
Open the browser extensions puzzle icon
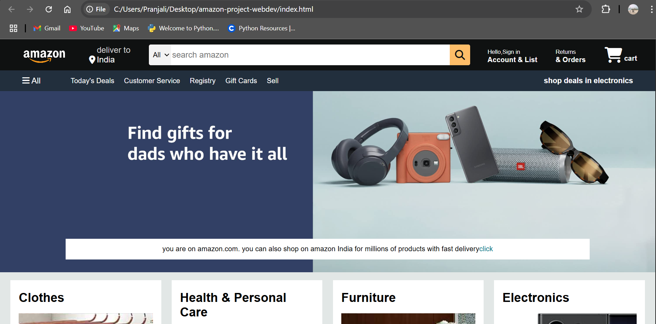click(606, 9)
